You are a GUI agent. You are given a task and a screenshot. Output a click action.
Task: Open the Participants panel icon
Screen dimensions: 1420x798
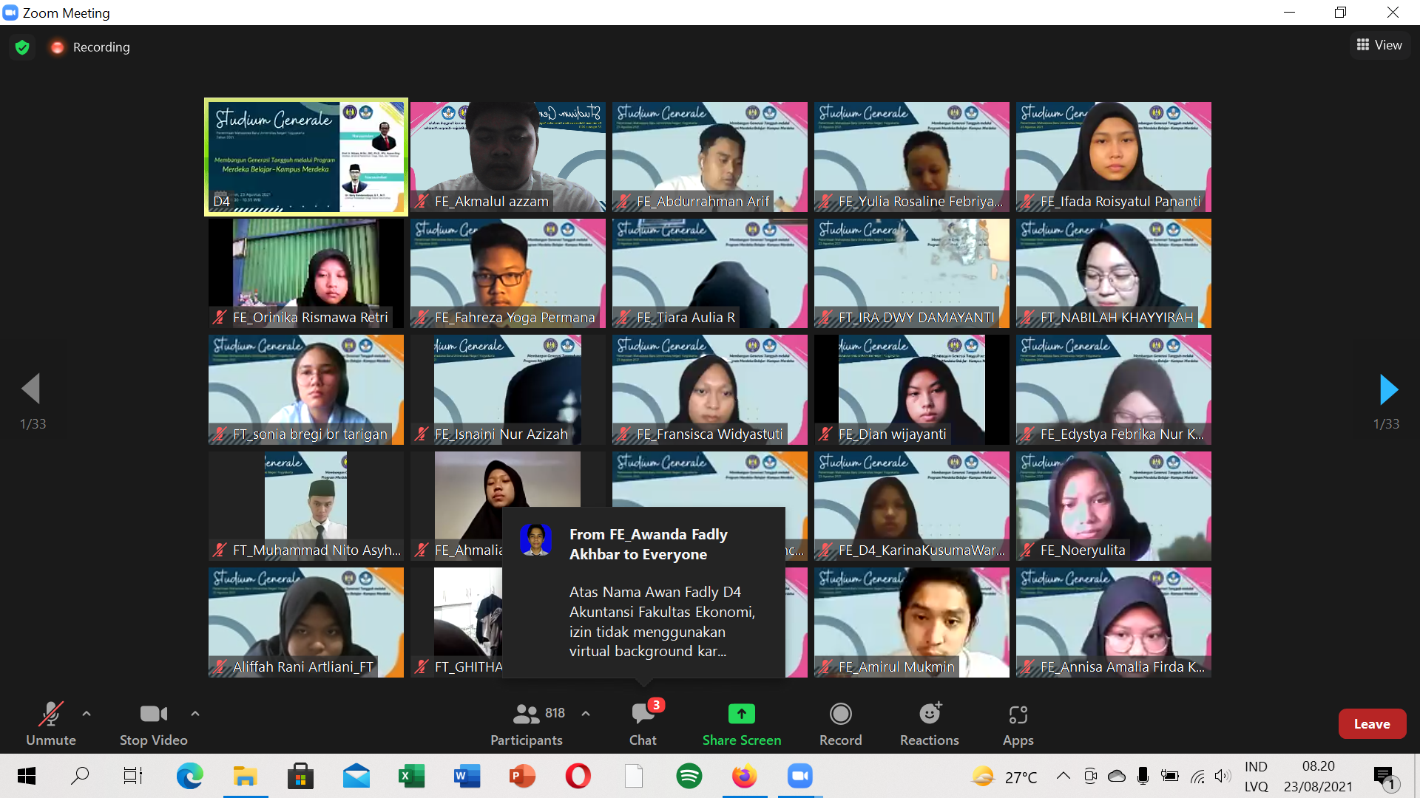pyautogui.click(x=527, y=714)
